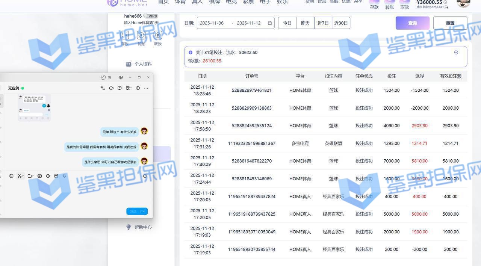Click the start date field 2025-11-06
Screen dimensions: 481x266
[212, 23]
